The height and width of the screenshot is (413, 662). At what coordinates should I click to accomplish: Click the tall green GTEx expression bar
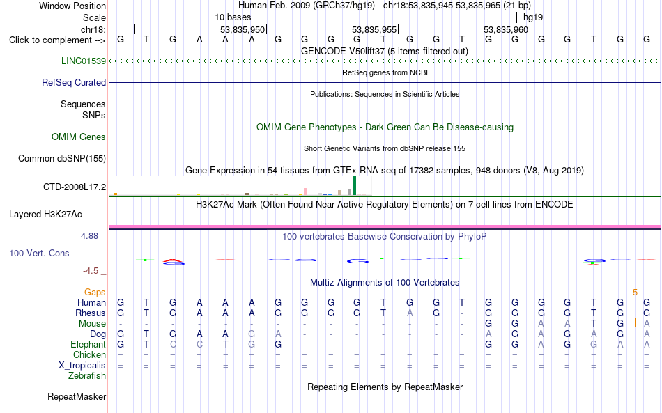coord(354,186)
